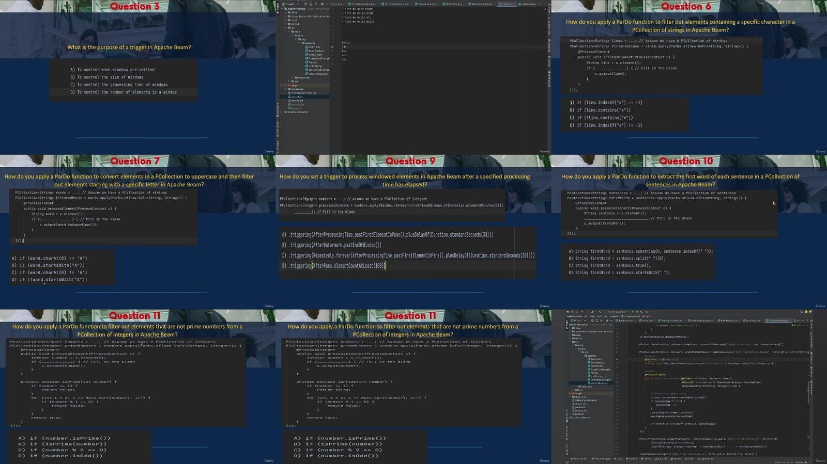Choose Question 6 option "C) if (!line.contains("x"))"

pos(601,118)
